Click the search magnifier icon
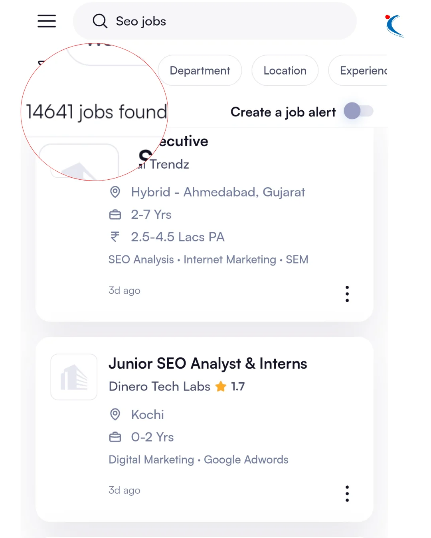The width and height of the screenshot is (431, 538). pyautogui.click(x=100, y=21)
